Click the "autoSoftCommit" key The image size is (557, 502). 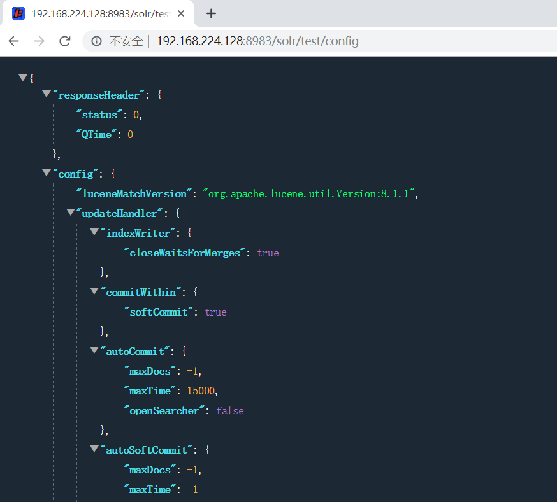[x=147, y=450]
